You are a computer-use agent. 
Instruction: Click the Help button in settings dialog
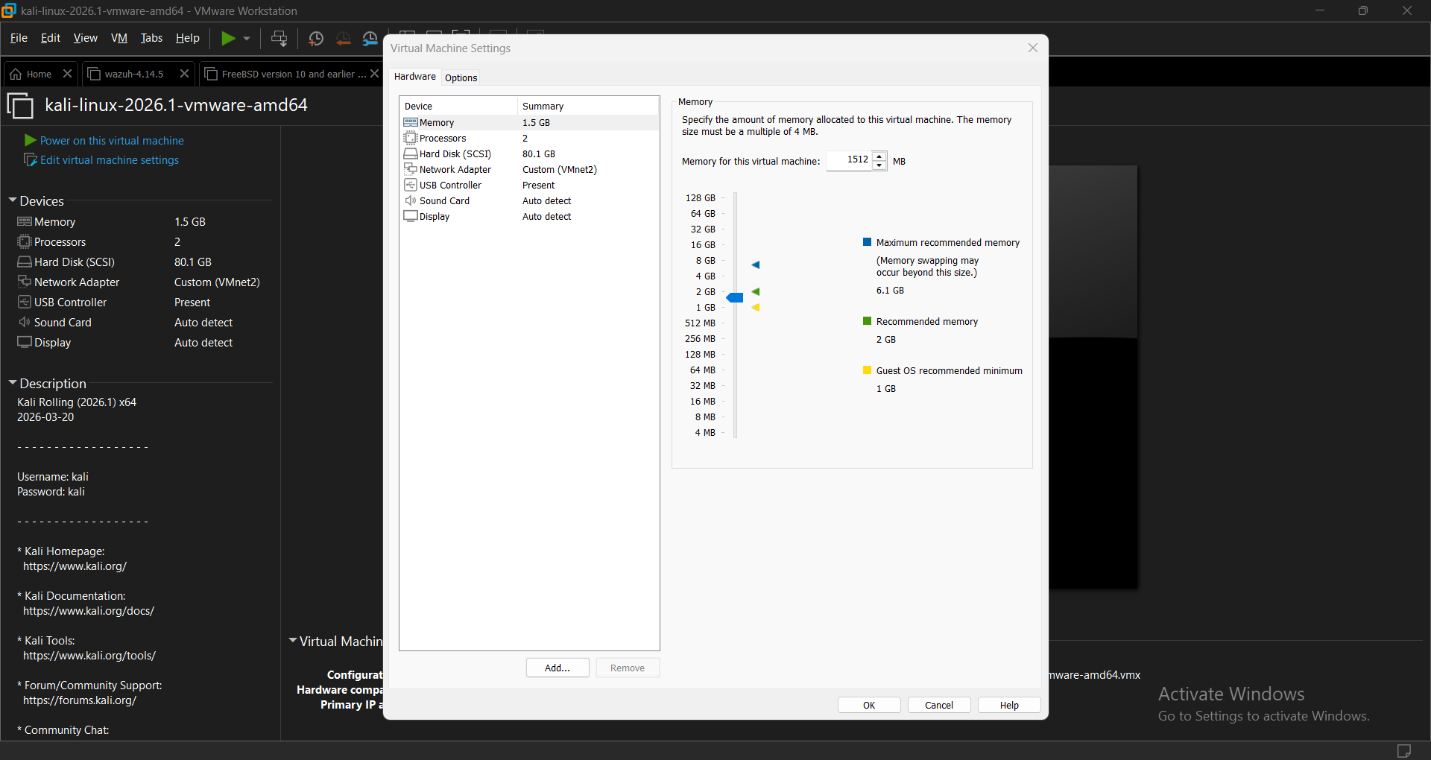click(1009, 705)
